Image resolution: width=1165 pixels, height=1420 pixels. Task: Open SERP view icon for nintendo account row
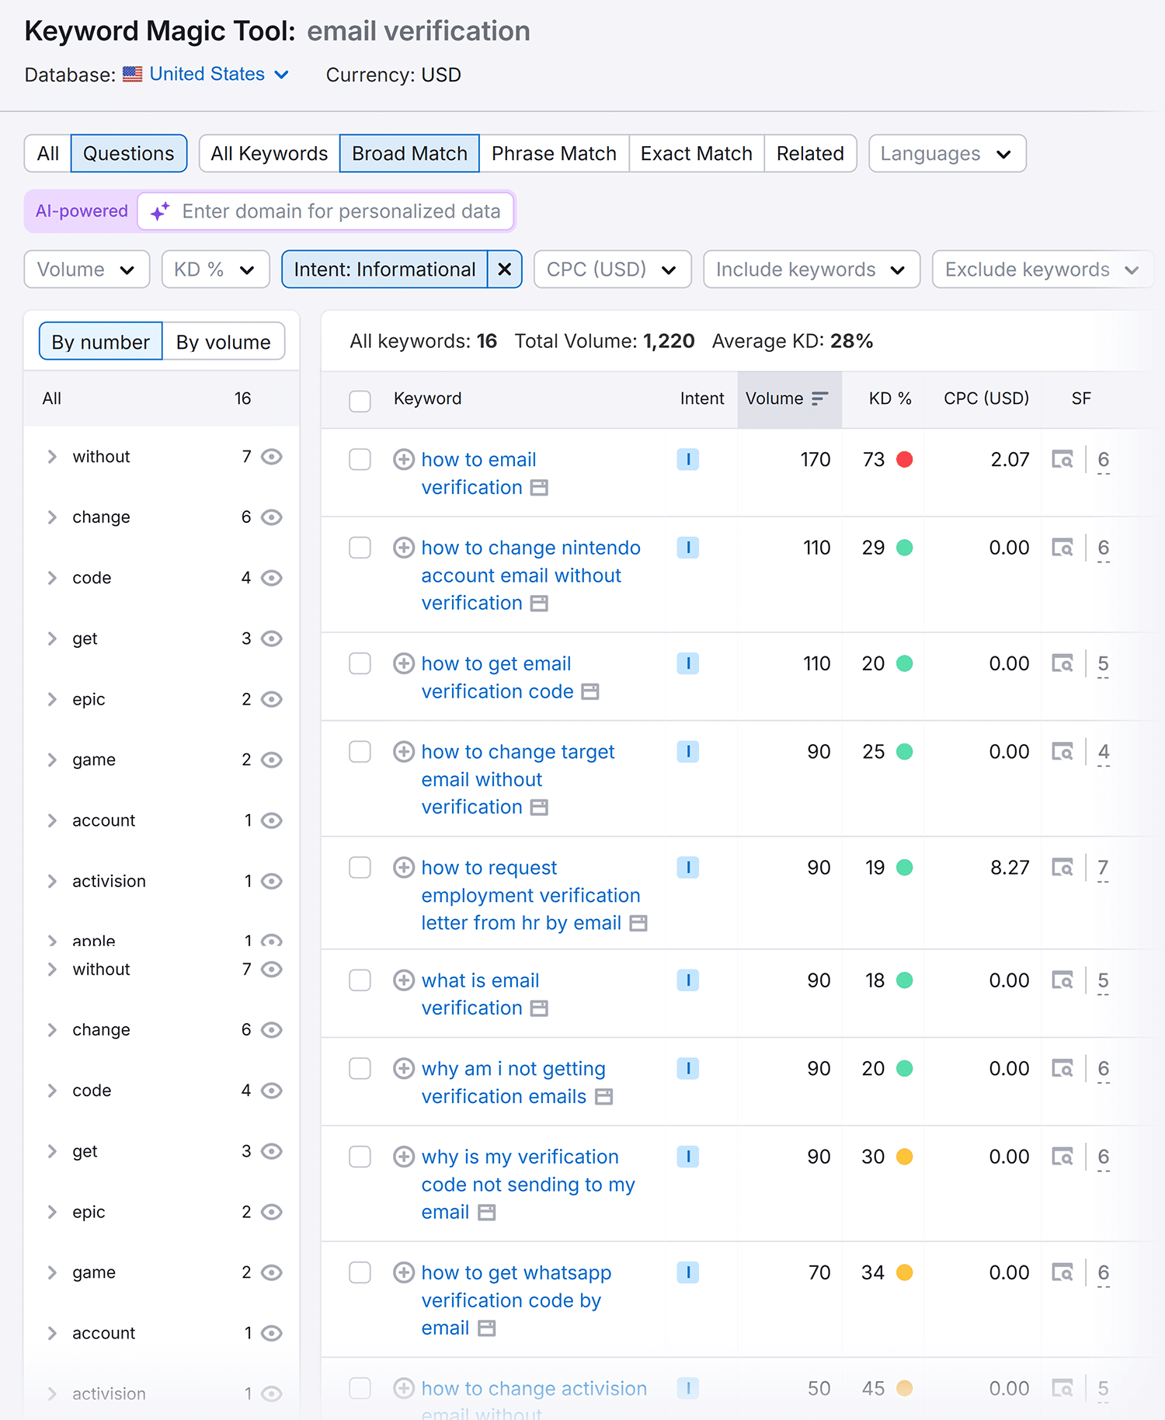pos(1062,548)
